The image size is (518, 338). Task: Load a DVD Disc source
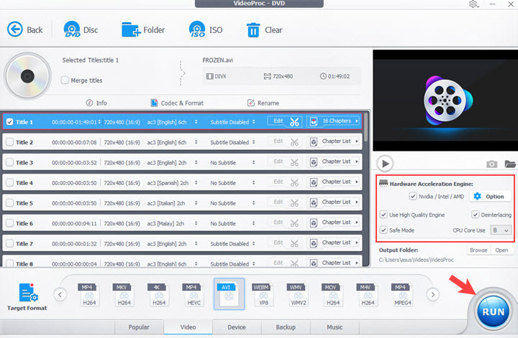81,29
